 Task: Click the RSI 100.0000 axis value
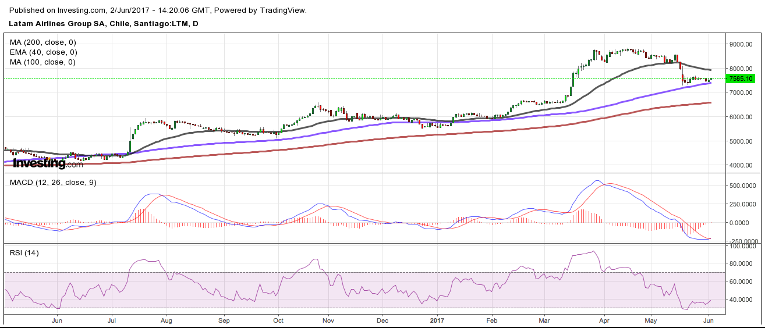743,247
